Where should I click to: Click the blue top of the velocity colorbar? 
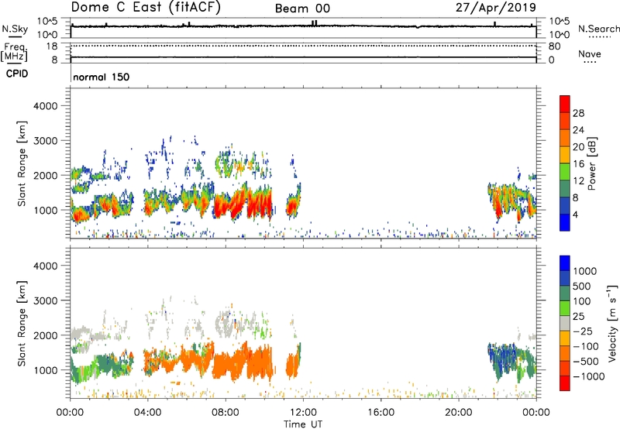click(565, 263)
